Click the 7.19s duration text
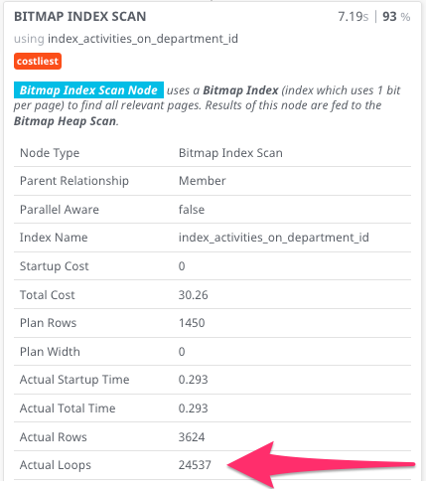 [353, 17]
